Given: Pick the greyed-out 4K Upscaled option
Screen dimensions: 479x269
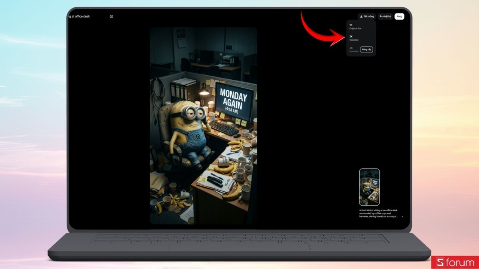Looking at the screenshot, I should pos(354,49).
